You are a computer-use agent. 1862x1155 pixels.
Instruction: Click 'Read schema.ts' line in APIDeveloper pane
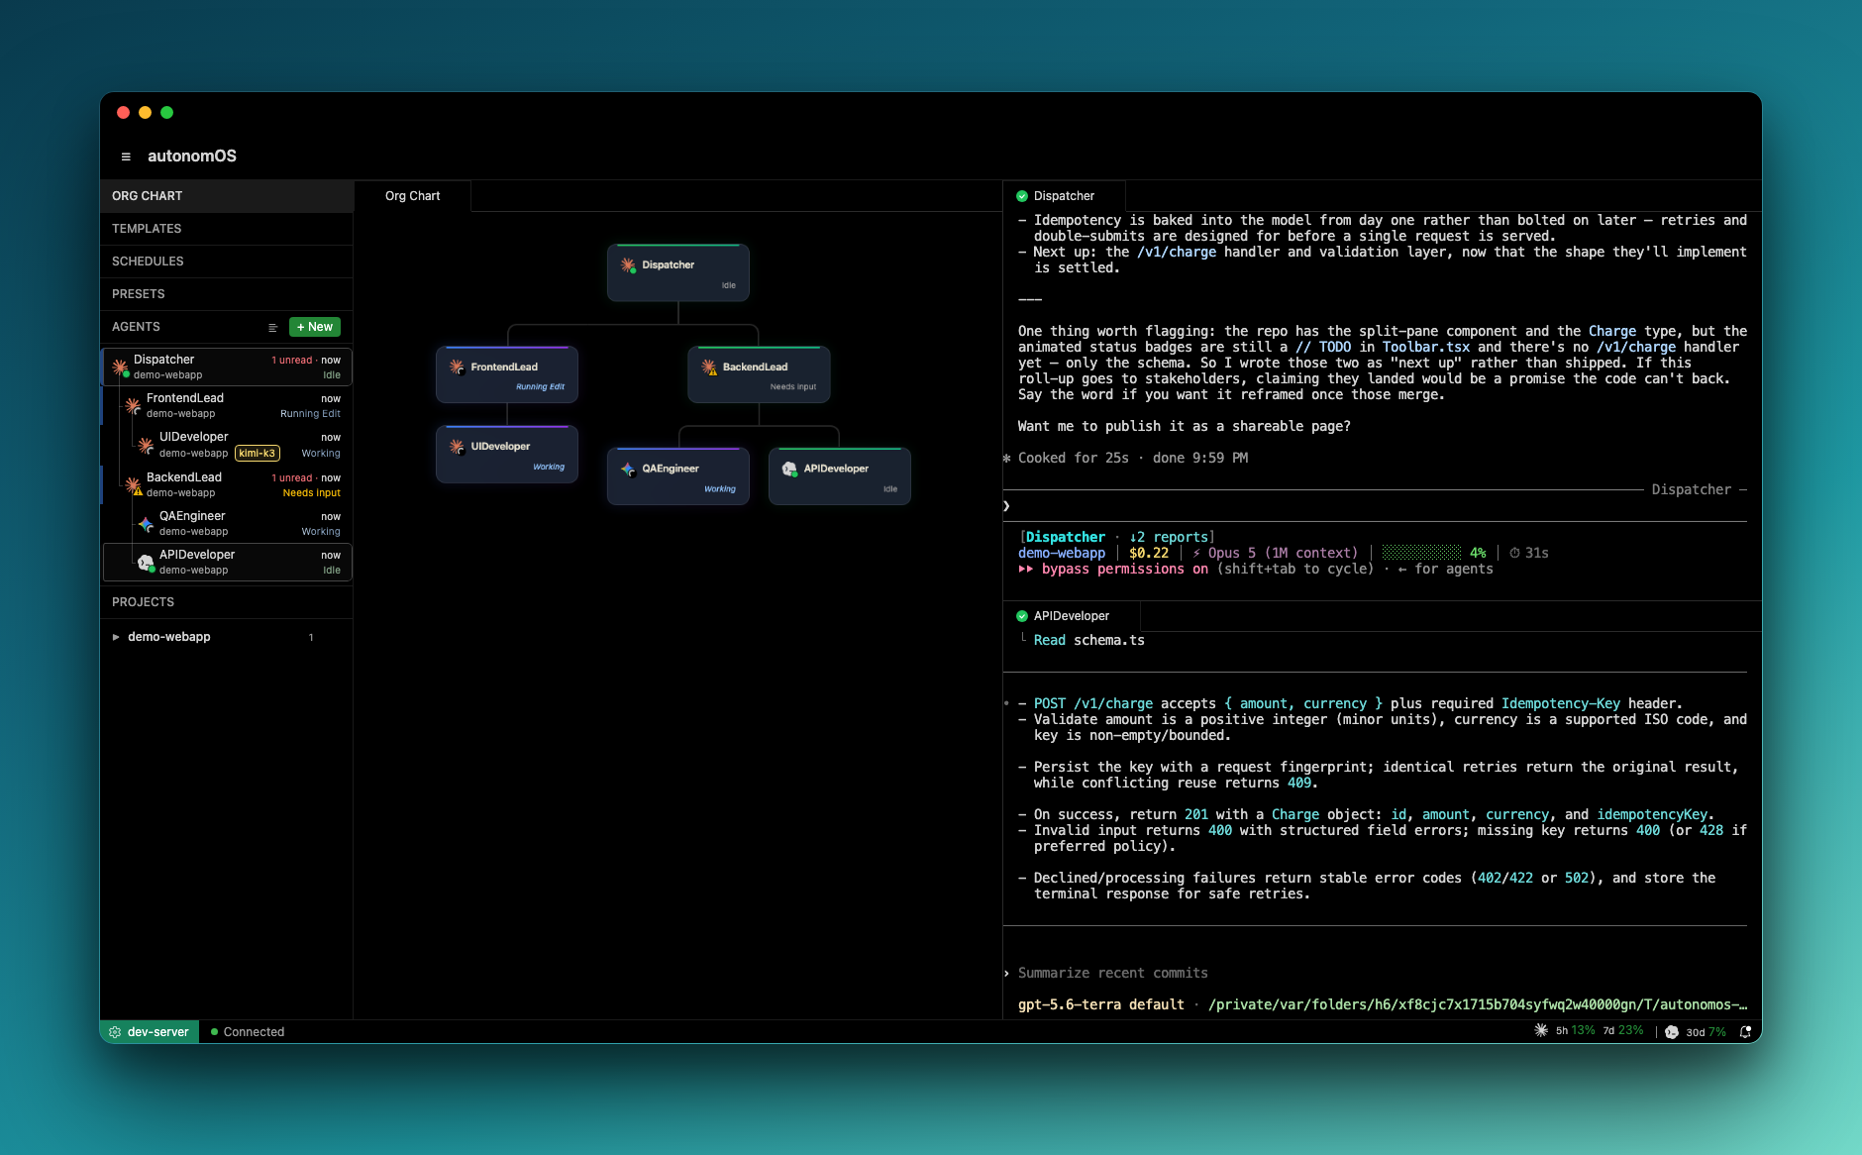[x=1089, y=641]
